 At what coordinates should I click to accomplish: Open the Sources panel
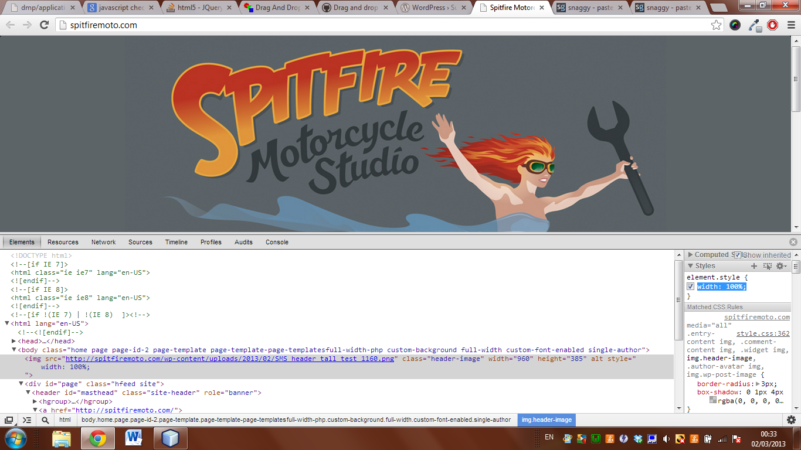pyautogui.click(x=140, y=242)
